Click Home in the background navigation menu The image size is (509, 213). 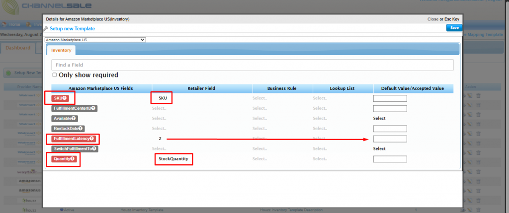(14, 24)
